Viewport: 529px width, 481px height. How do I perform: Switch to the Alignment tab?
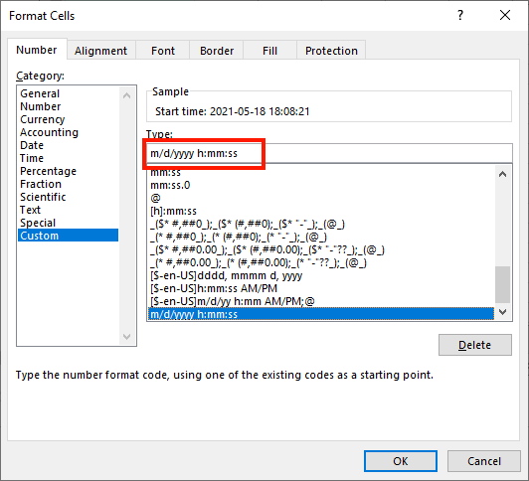[x=100, y=51]
